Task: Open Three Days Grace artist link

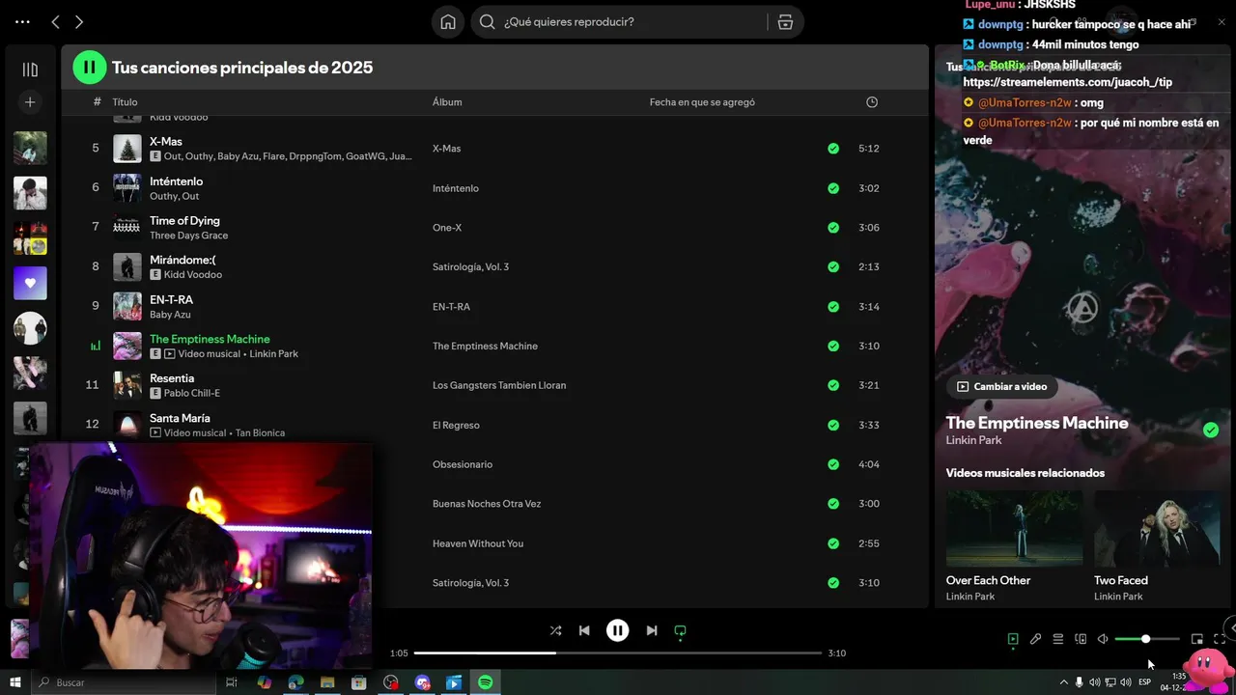Action: coord(188,236)
